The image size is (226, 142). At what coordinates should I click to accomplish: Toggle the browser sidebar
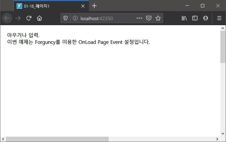pos(195,18)
